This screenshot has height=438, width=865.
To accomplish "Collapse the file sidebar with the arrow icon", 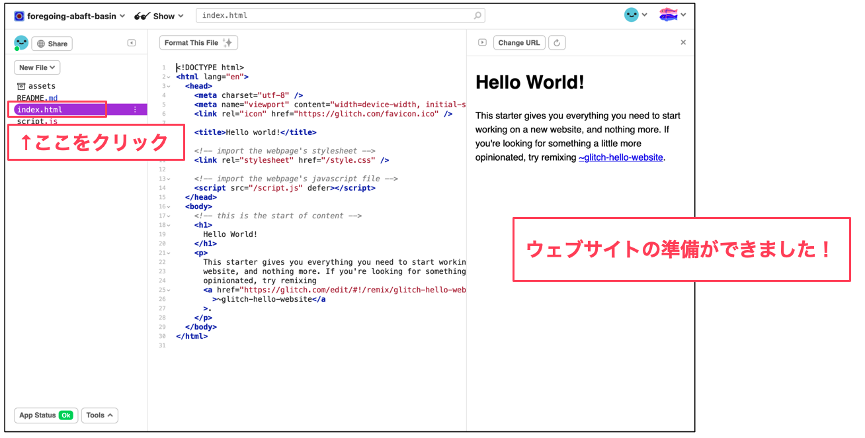I will click(x=131, y=43).
